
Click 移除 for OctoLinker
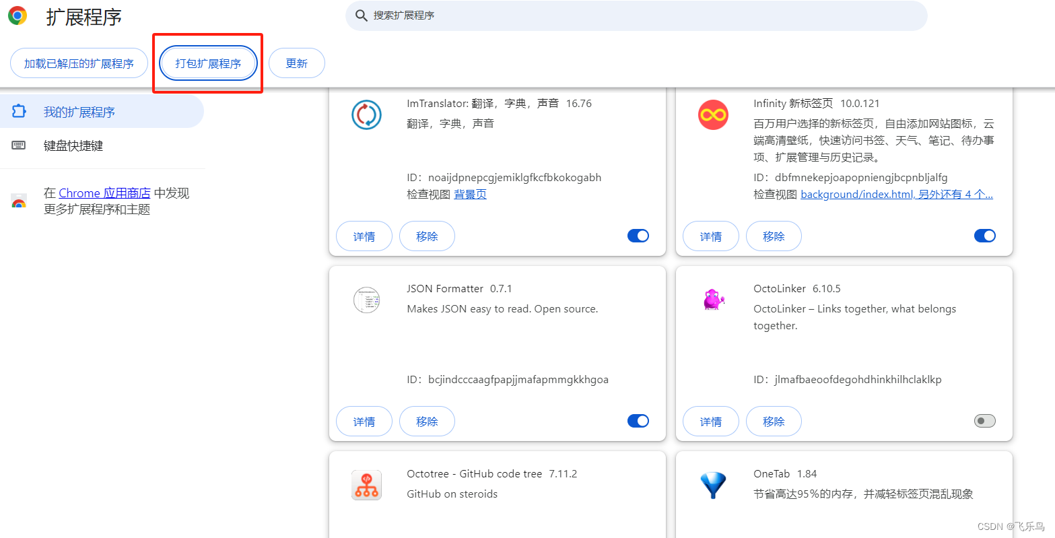point(774,422)
